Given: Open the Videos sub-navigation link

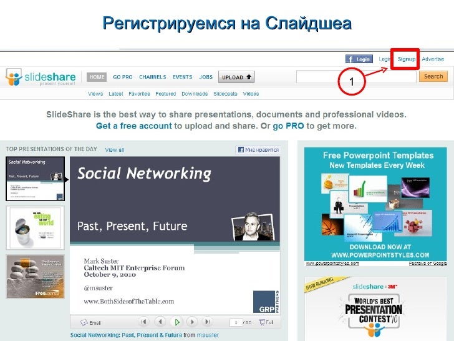Looking at the screenshot, I should [x=251, y=94].
